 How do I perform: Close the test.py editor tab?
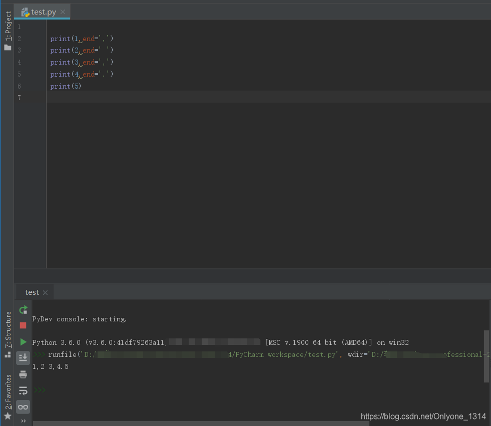[63, 12]
